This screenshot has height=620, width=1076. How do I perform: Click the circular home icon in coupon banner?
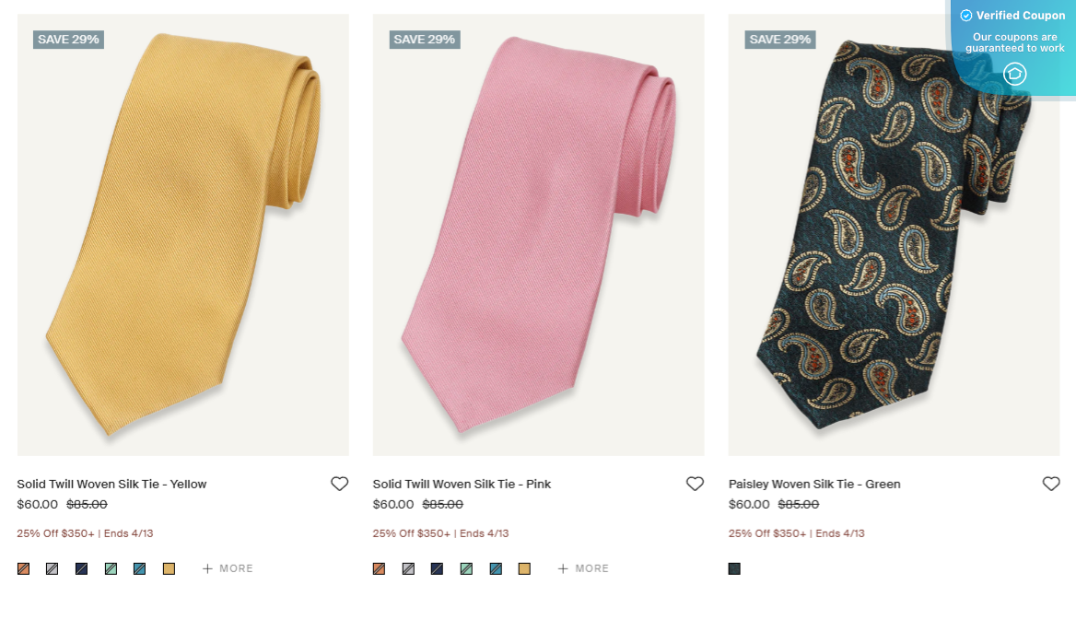[x=1016, y=73]
